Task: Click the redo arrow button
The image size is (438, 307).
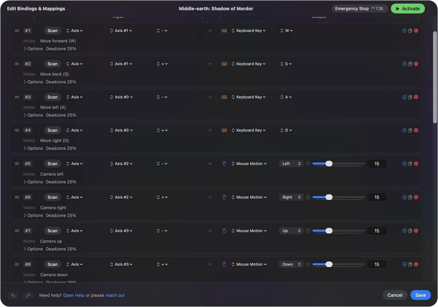Action: pyautogui.click(x=28, y=295)
